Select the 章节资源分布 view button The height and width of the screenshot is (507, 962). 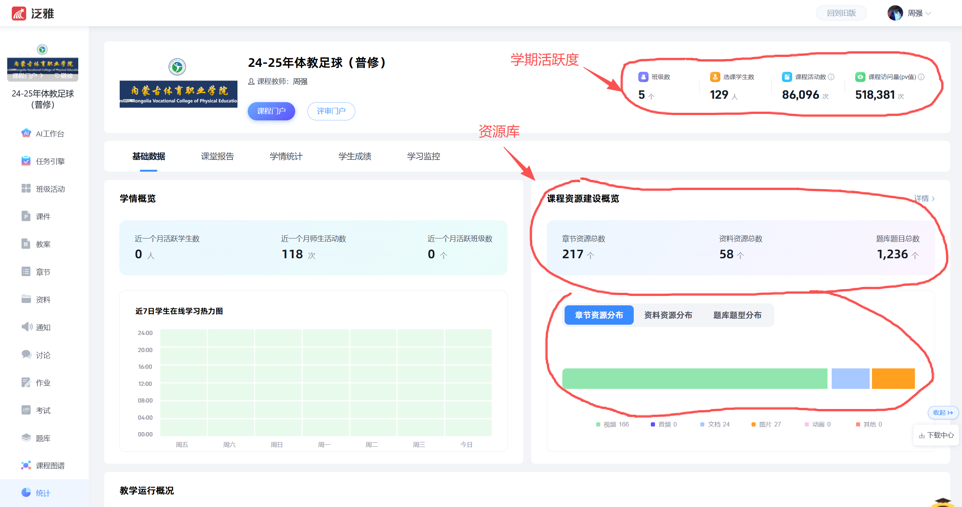click(x=599, y=315)
